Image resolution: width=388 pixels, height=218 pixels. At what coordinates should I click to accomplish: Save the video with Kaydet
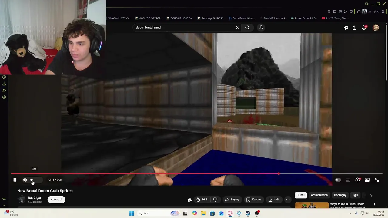click(x=254, y=200)
